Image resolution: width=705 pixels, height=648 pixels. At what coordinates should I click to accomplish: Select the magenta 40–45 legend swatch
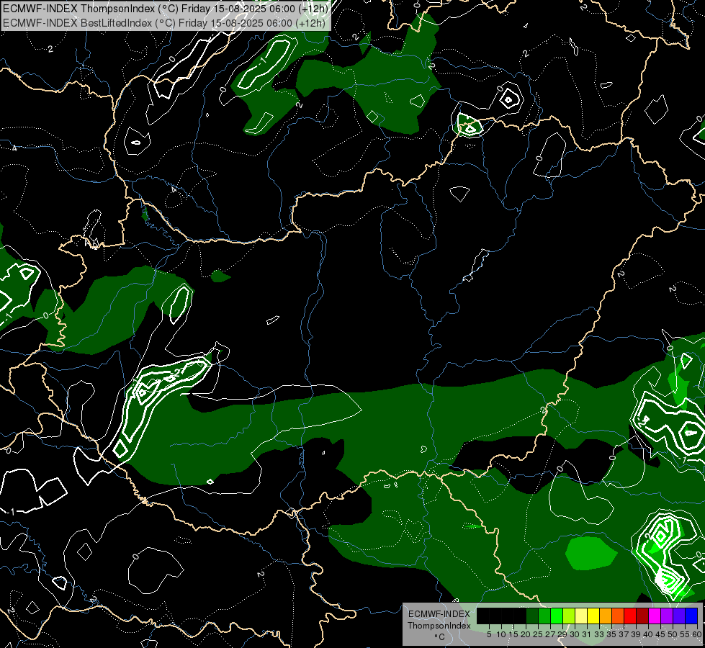pyautogui.click(x=655, y=616)
